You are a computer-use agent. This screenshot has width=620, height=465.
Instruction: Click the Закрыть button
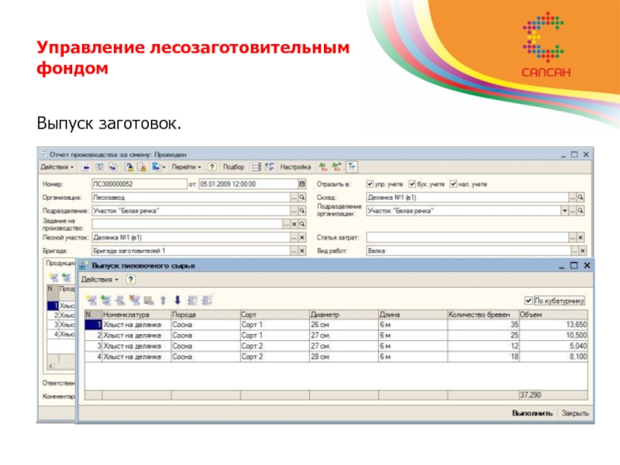point(574,413)
